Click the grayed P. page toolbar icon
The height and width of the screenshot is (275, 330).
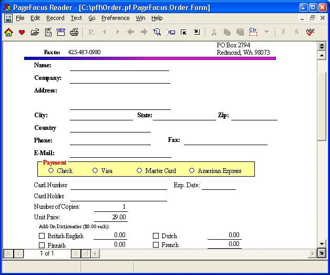91,32
